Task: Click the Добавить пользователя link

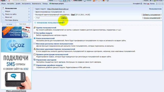Action: point(151,15)
